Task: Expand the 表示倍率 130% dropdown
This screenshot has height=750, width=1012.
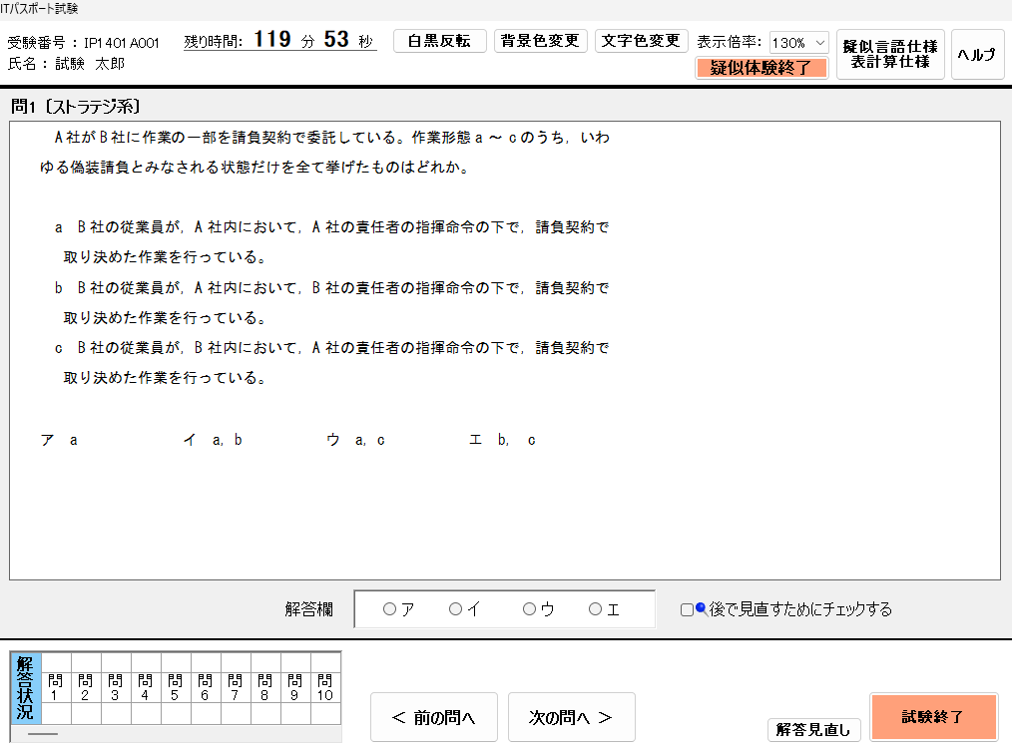Action: pyautogui.click(x=798, y=43)
